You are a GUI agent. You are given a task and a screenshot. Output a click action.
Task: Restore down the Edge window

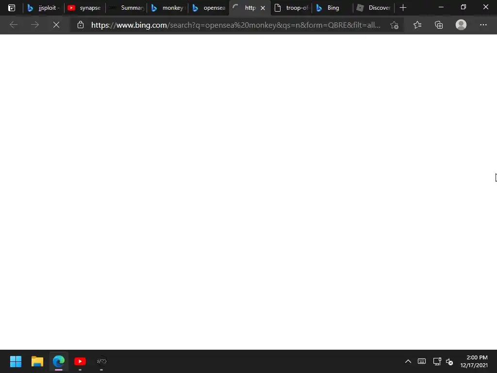pos(463,7)
